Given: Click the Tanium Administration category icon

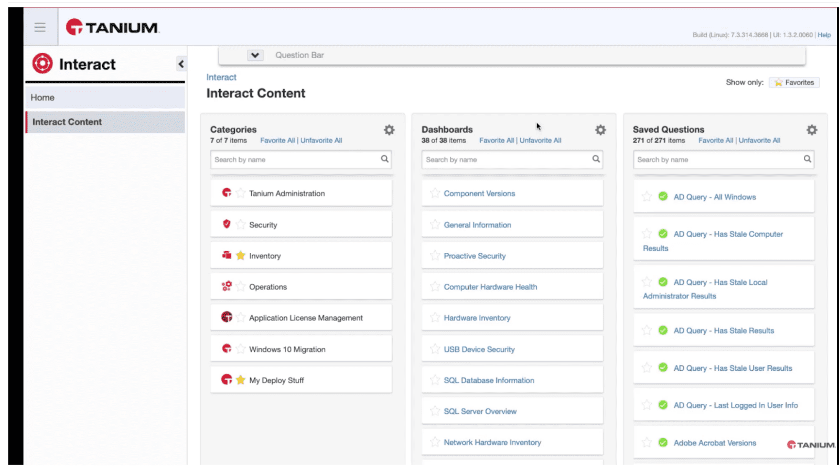Looking at the screenshot, I should [x=227, y=192].
